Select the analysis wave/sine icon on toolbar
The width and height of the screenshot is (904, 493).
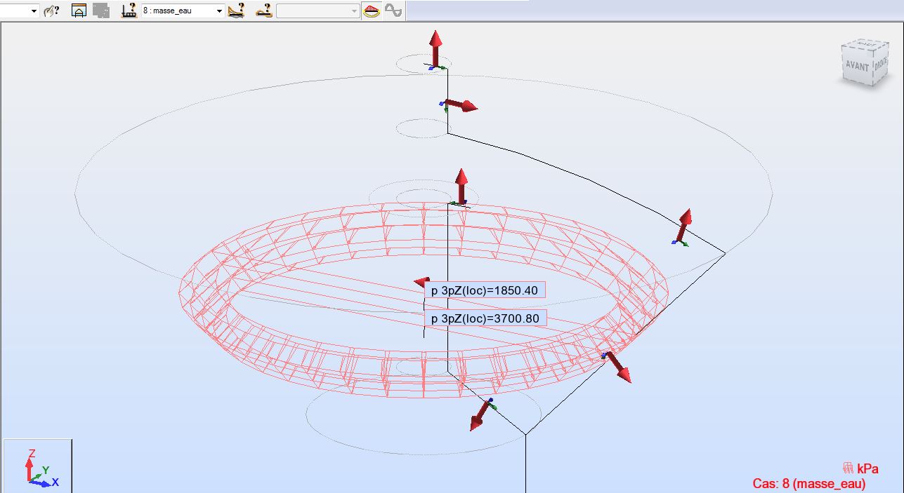coord(395,11)
